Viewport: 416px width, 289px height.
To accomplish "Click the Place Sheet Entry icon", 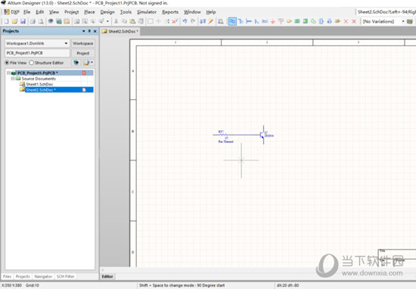I will tap(306, 21).
